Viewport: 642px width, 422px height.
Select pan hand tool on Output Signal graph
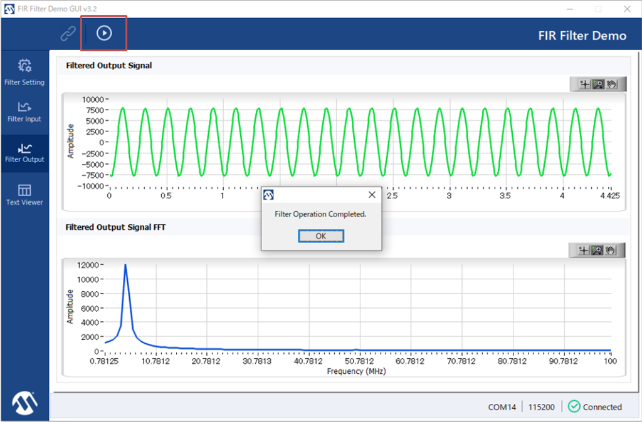click(x=611, y=85)
